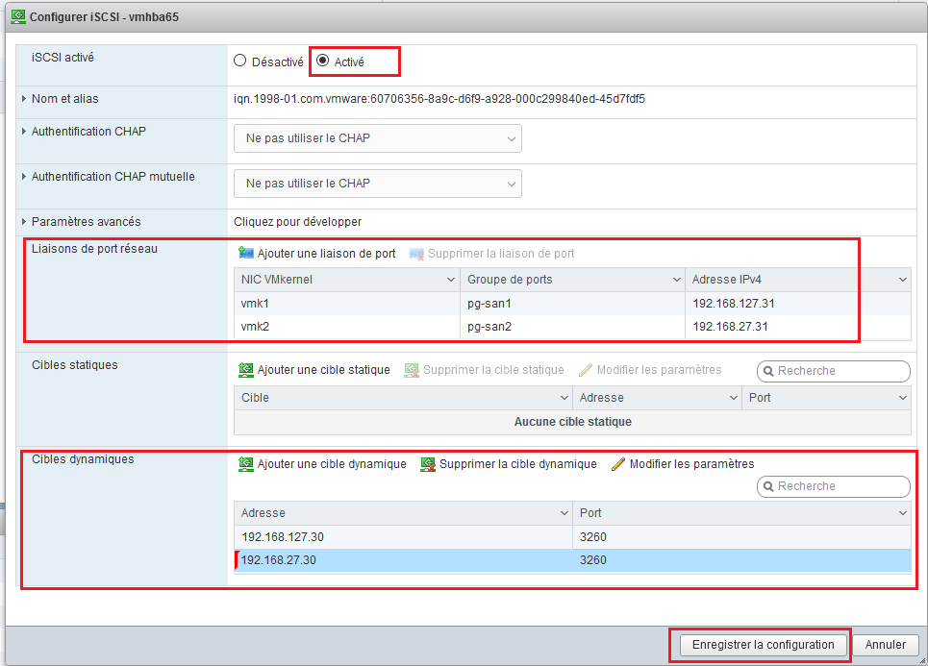Select the Désactivé radio button

tap(240, 62)
